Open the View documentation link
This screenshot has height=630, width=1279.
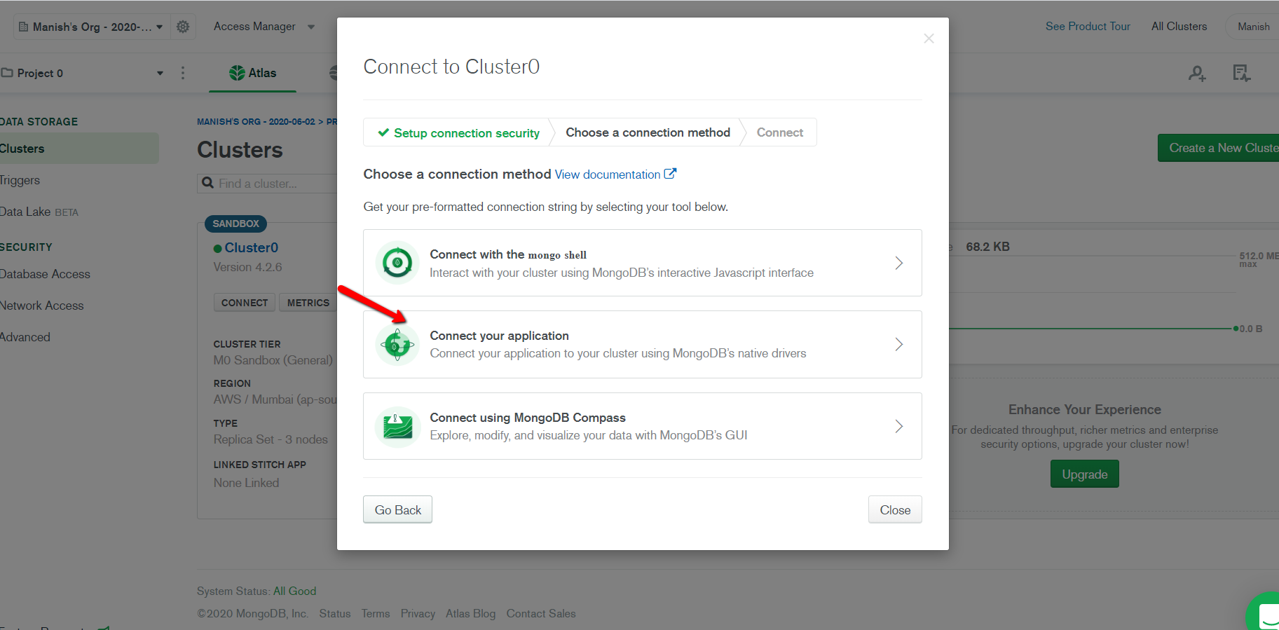615,174
